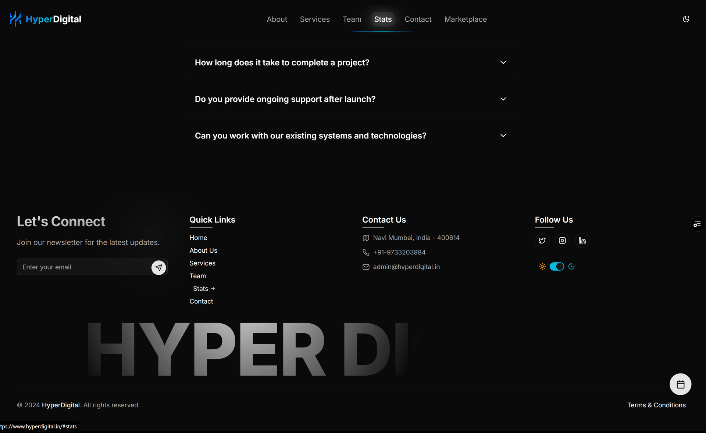Toggle the footer light/dark theme switch
Image resolution: width=706 pixels, height=433 pixels.
coord(557,267)
